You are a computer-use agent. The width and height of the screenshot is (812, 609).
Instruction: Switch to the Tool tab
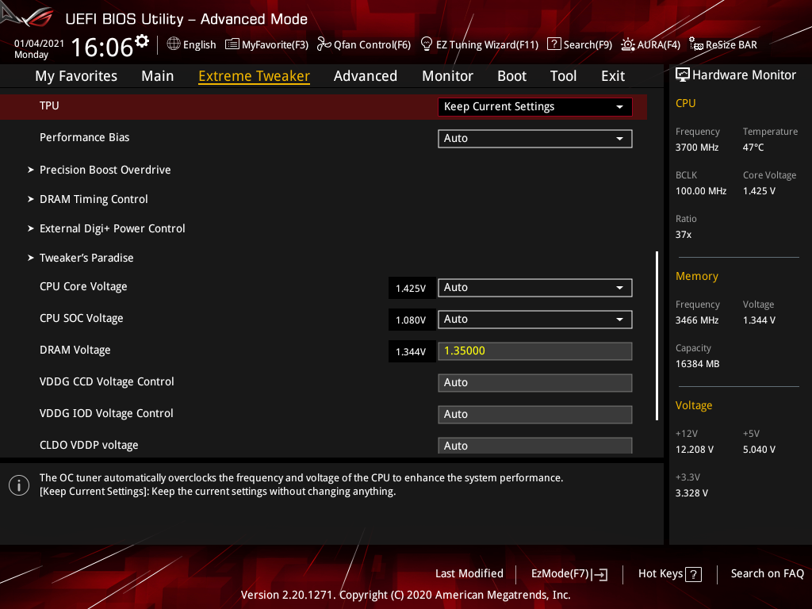(563, 76)
